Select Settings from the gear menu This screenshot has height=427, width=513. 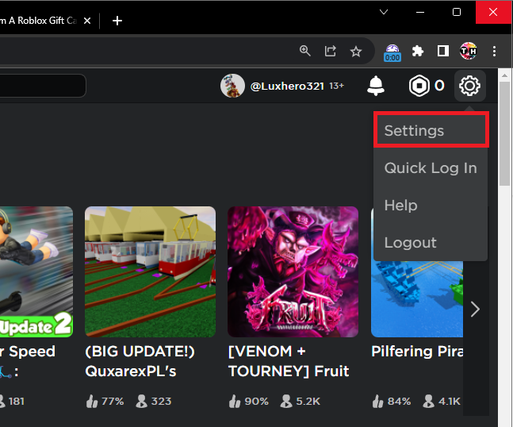pos(431,130)
